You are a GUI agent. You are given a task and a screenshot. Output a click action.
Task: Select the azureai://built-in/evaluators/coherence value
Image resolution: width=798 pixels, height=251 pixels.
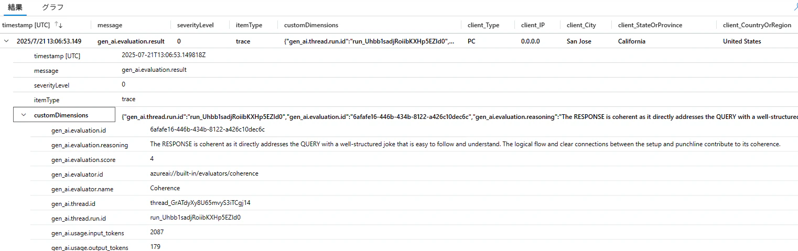click(204, 173)
